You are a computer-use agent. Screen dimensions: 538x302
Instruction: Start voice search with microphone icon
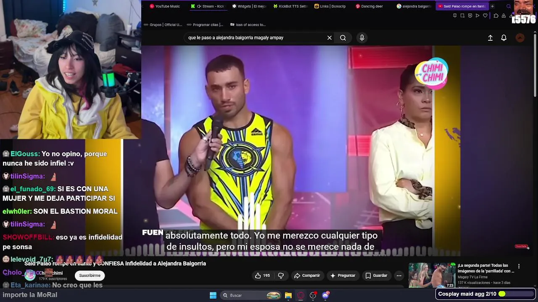(x=362, y=38)
